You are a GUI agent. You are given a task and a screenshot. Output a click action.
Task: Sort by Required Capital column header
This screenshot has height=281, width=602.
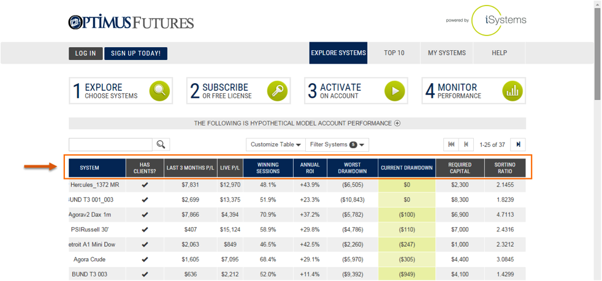click(460, 168)
